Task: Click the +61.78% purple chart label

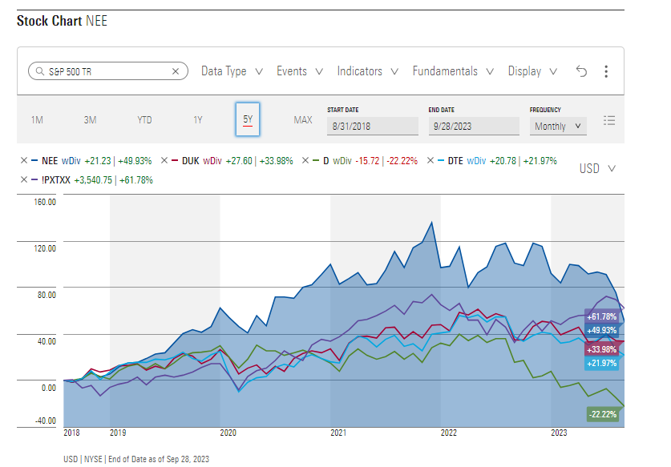Action: click(x=602, y=317)
